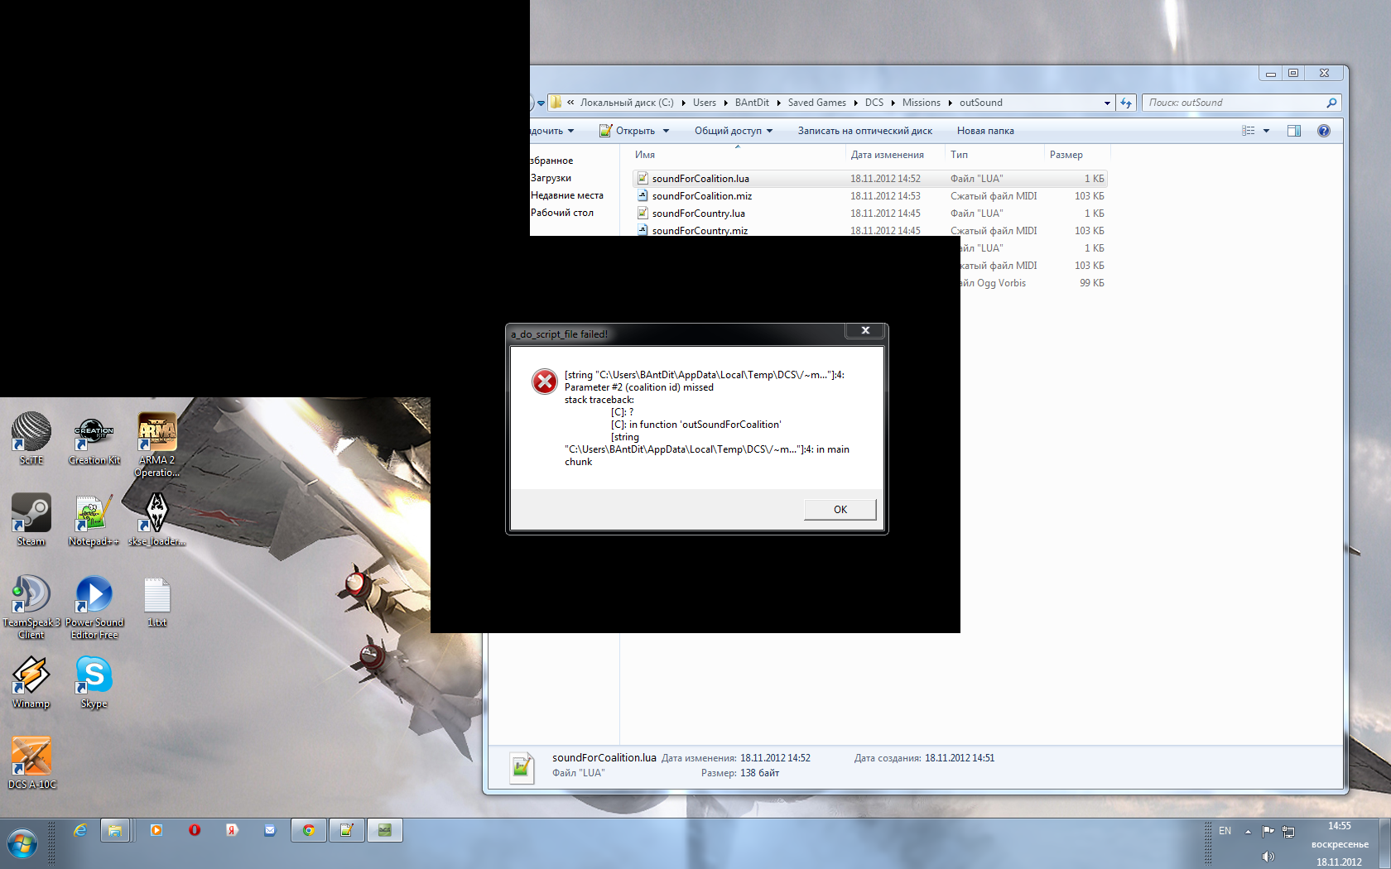Select the file soundForCoalition.lua
This screenshot has height=869, width=1391.
pyautogui.click(x=869, y=179)
